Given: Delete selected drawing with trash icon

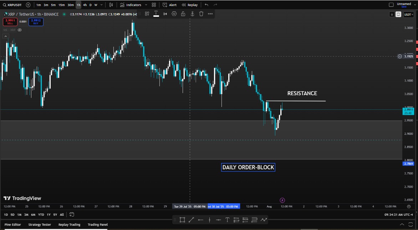Looking at the screenshot, I should pos(201,14).
